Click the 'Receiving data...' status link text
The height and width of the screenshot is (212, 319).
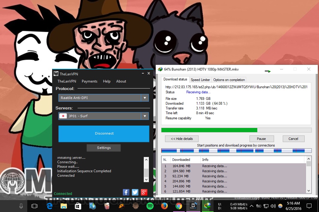198,92
